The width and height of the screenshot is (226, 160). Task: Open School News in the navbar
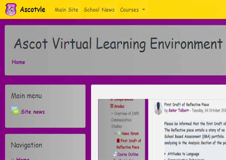[x=99, y=10]
